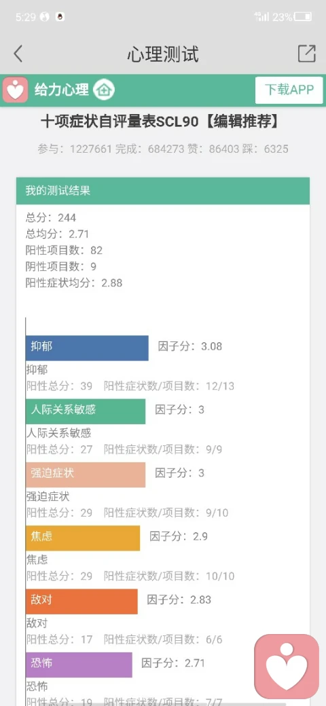Viewport: 326px width, 706px height.
Task: Tap the 心理测试 page title
Action: tap(163, 54)
